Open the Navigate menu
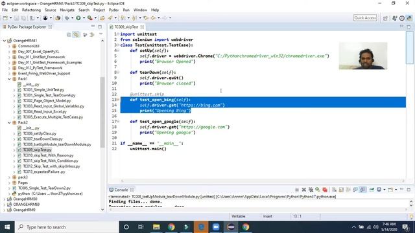This screenshot has width=415, height=233. (x=67, y=10)
